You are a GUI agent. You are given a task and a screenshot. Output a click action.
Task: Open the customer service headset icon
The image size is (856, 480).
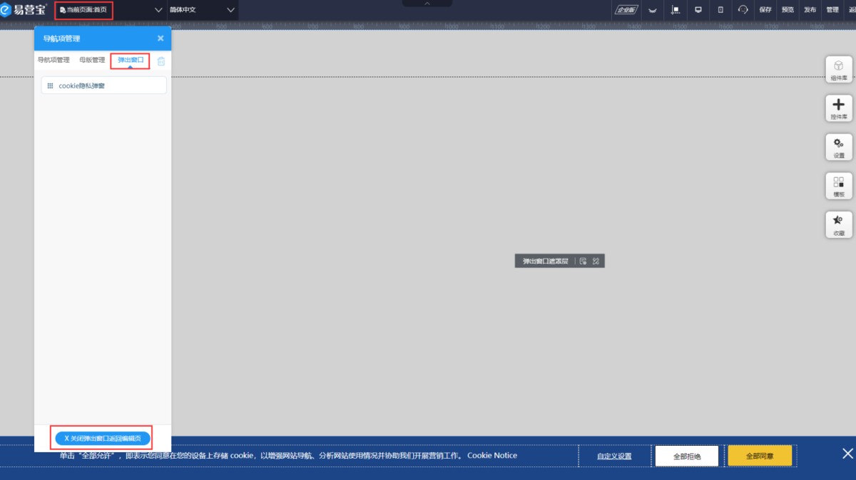coord(743,10)
